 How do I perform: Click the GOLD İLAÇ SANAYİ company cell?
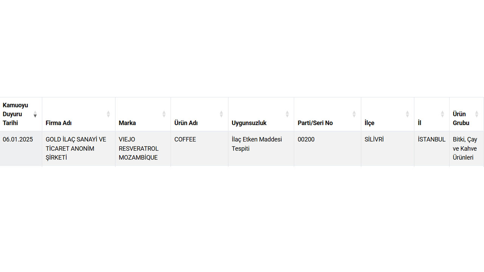(x=79, y=148)
